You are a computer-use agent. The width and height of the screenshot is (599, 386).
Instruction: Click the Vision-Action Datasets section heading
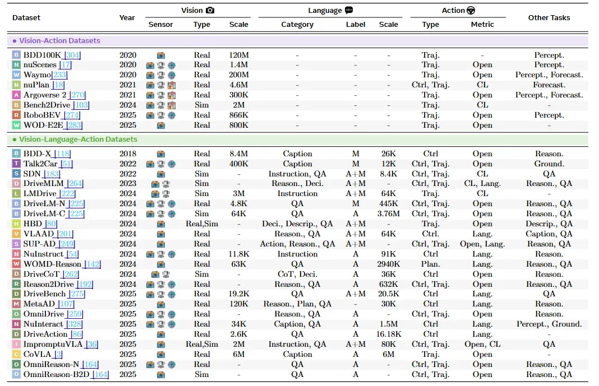point(59,40)
